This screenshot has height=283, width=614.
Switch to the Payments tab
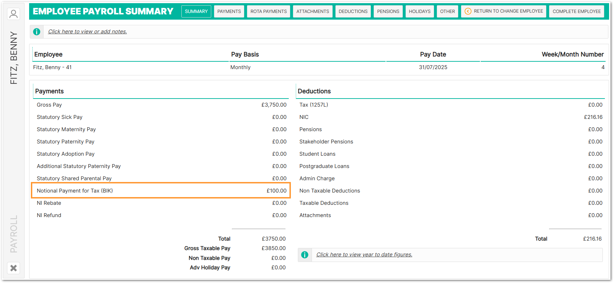(x=229, y=11)
